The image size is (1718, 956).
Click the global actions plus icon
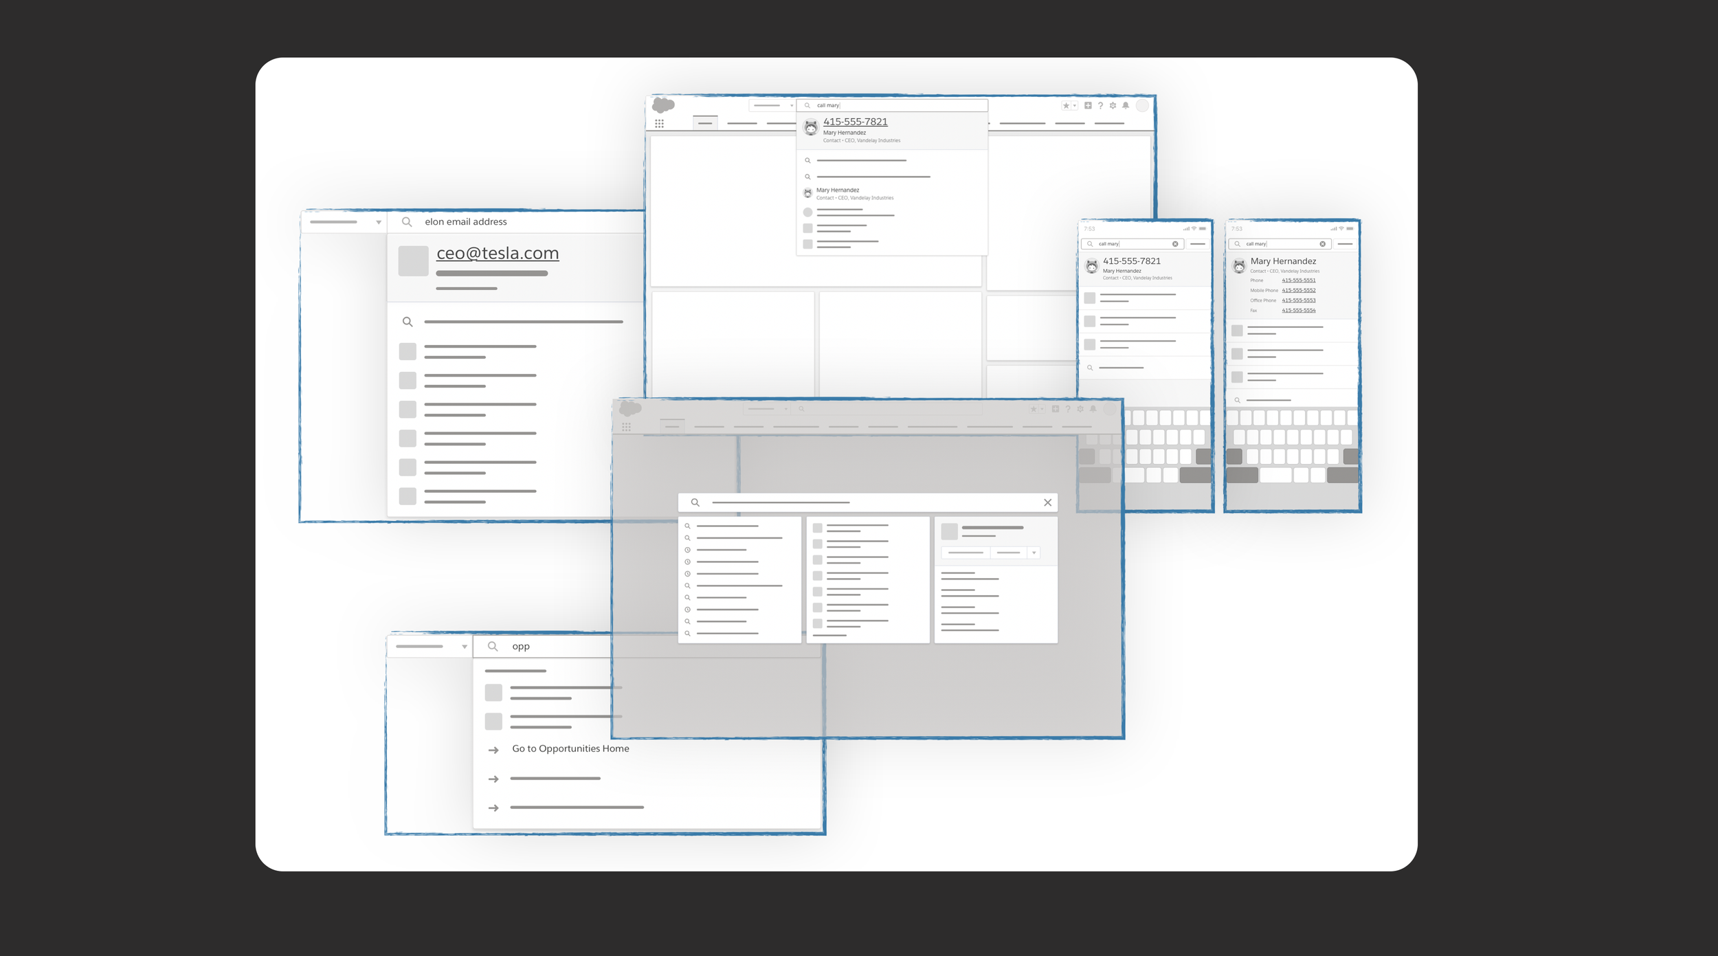[1088, 106]
